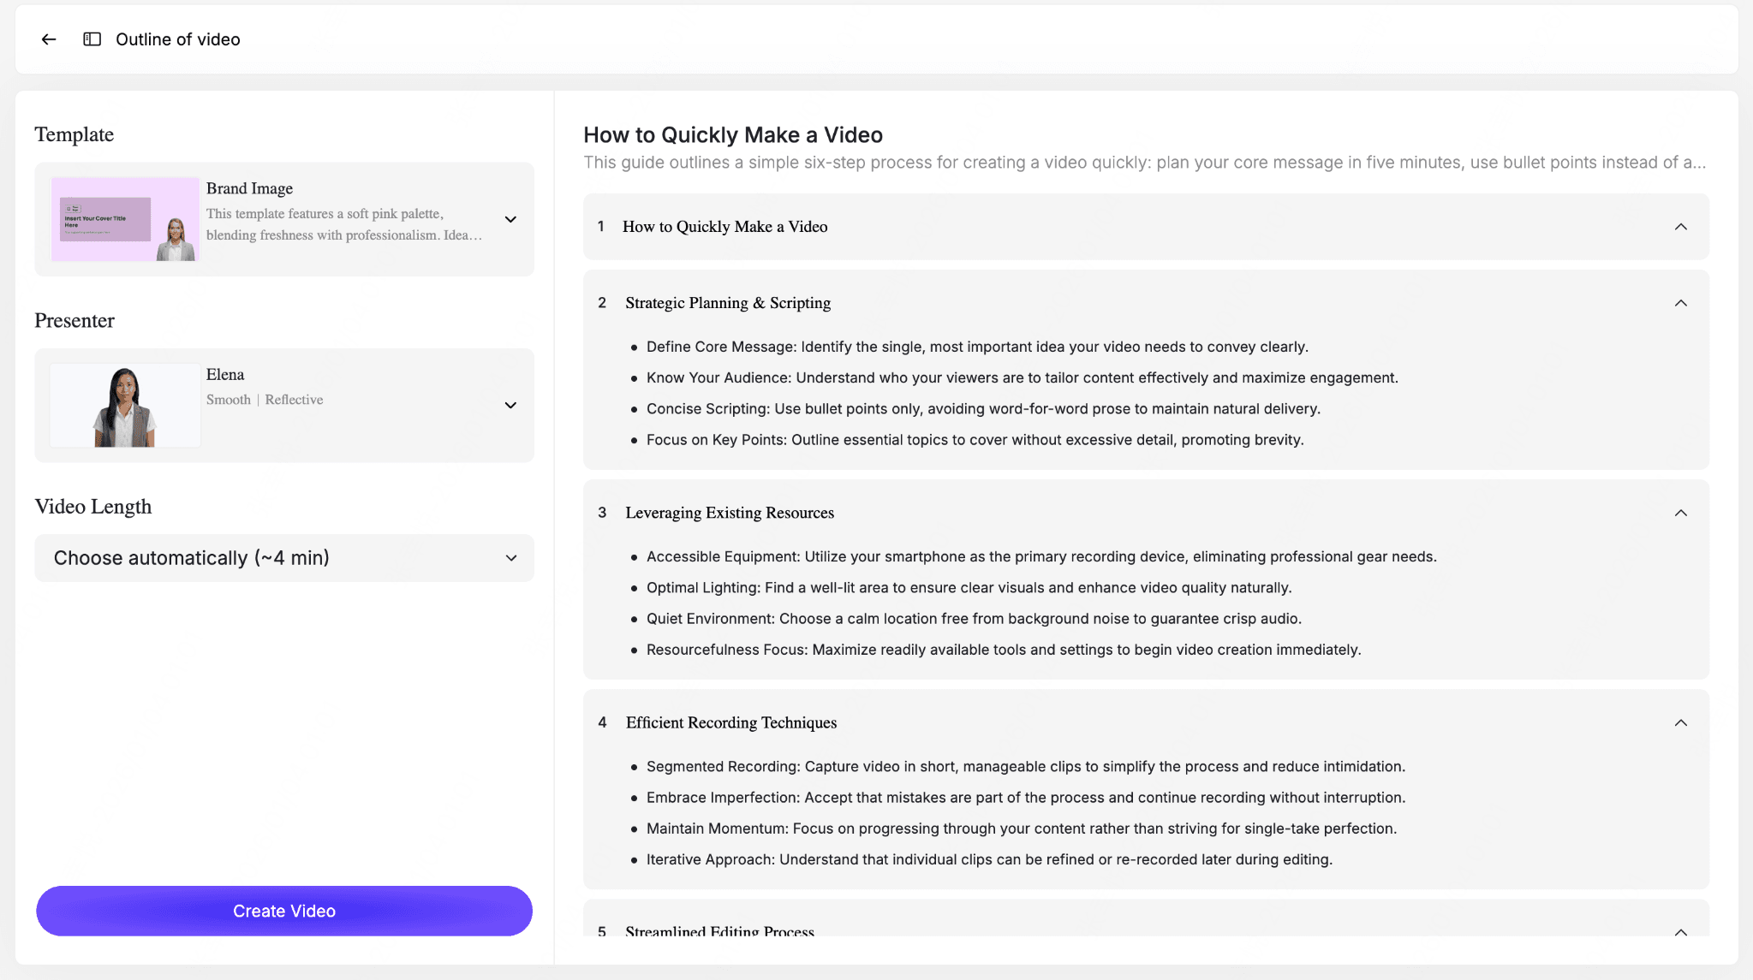Click the 'Outline of video' title label
Screen dimensions: 1753x980
pos(177,39)
